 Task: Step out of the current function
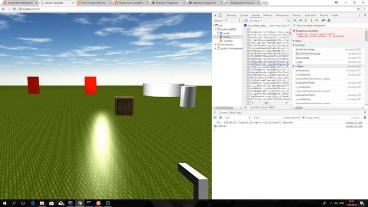point(311,21)
